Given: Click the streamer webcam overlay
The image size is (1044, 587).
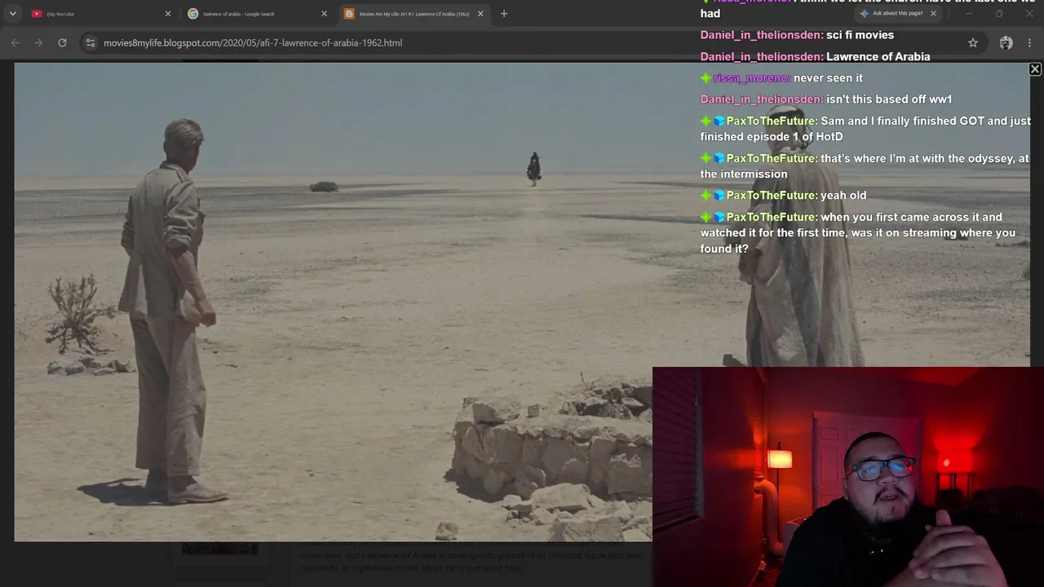Looking at the screenshot, I should [x=848, y=477].
